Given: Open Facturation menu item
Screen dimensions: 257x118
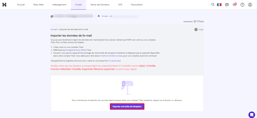Looking at the screenshot, I should (137, 5).
